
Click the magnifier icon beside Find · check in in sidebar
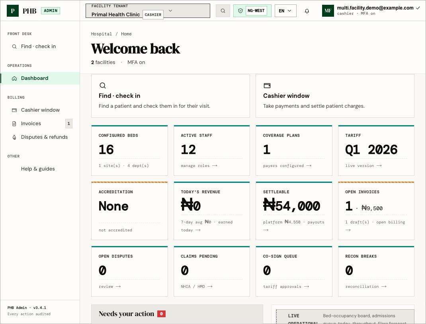pyautogui.click(x=14, y=47)
